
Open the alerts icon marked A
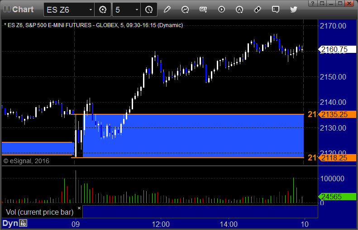239,9
